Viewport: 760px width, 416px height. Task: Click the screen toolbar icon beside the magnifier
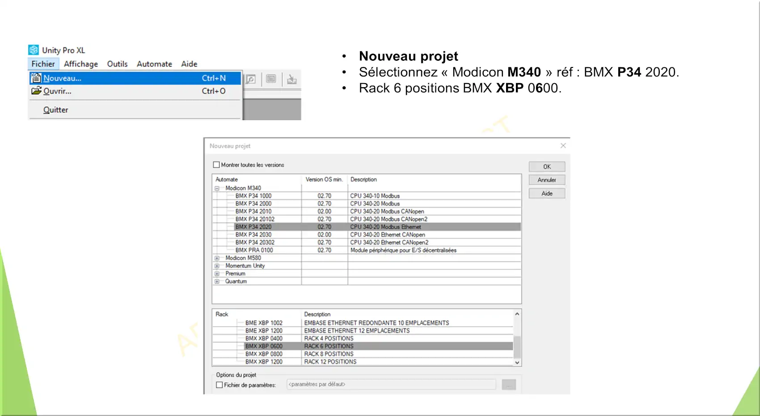click(271, 79)
